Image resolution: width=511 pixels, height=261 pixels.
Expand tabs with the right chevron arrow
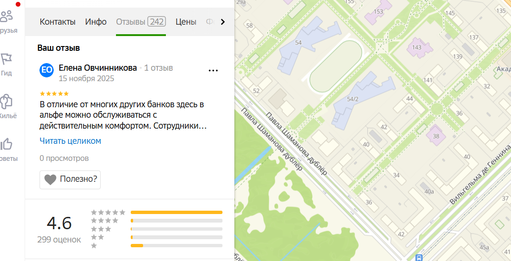[x=223, y=22]
